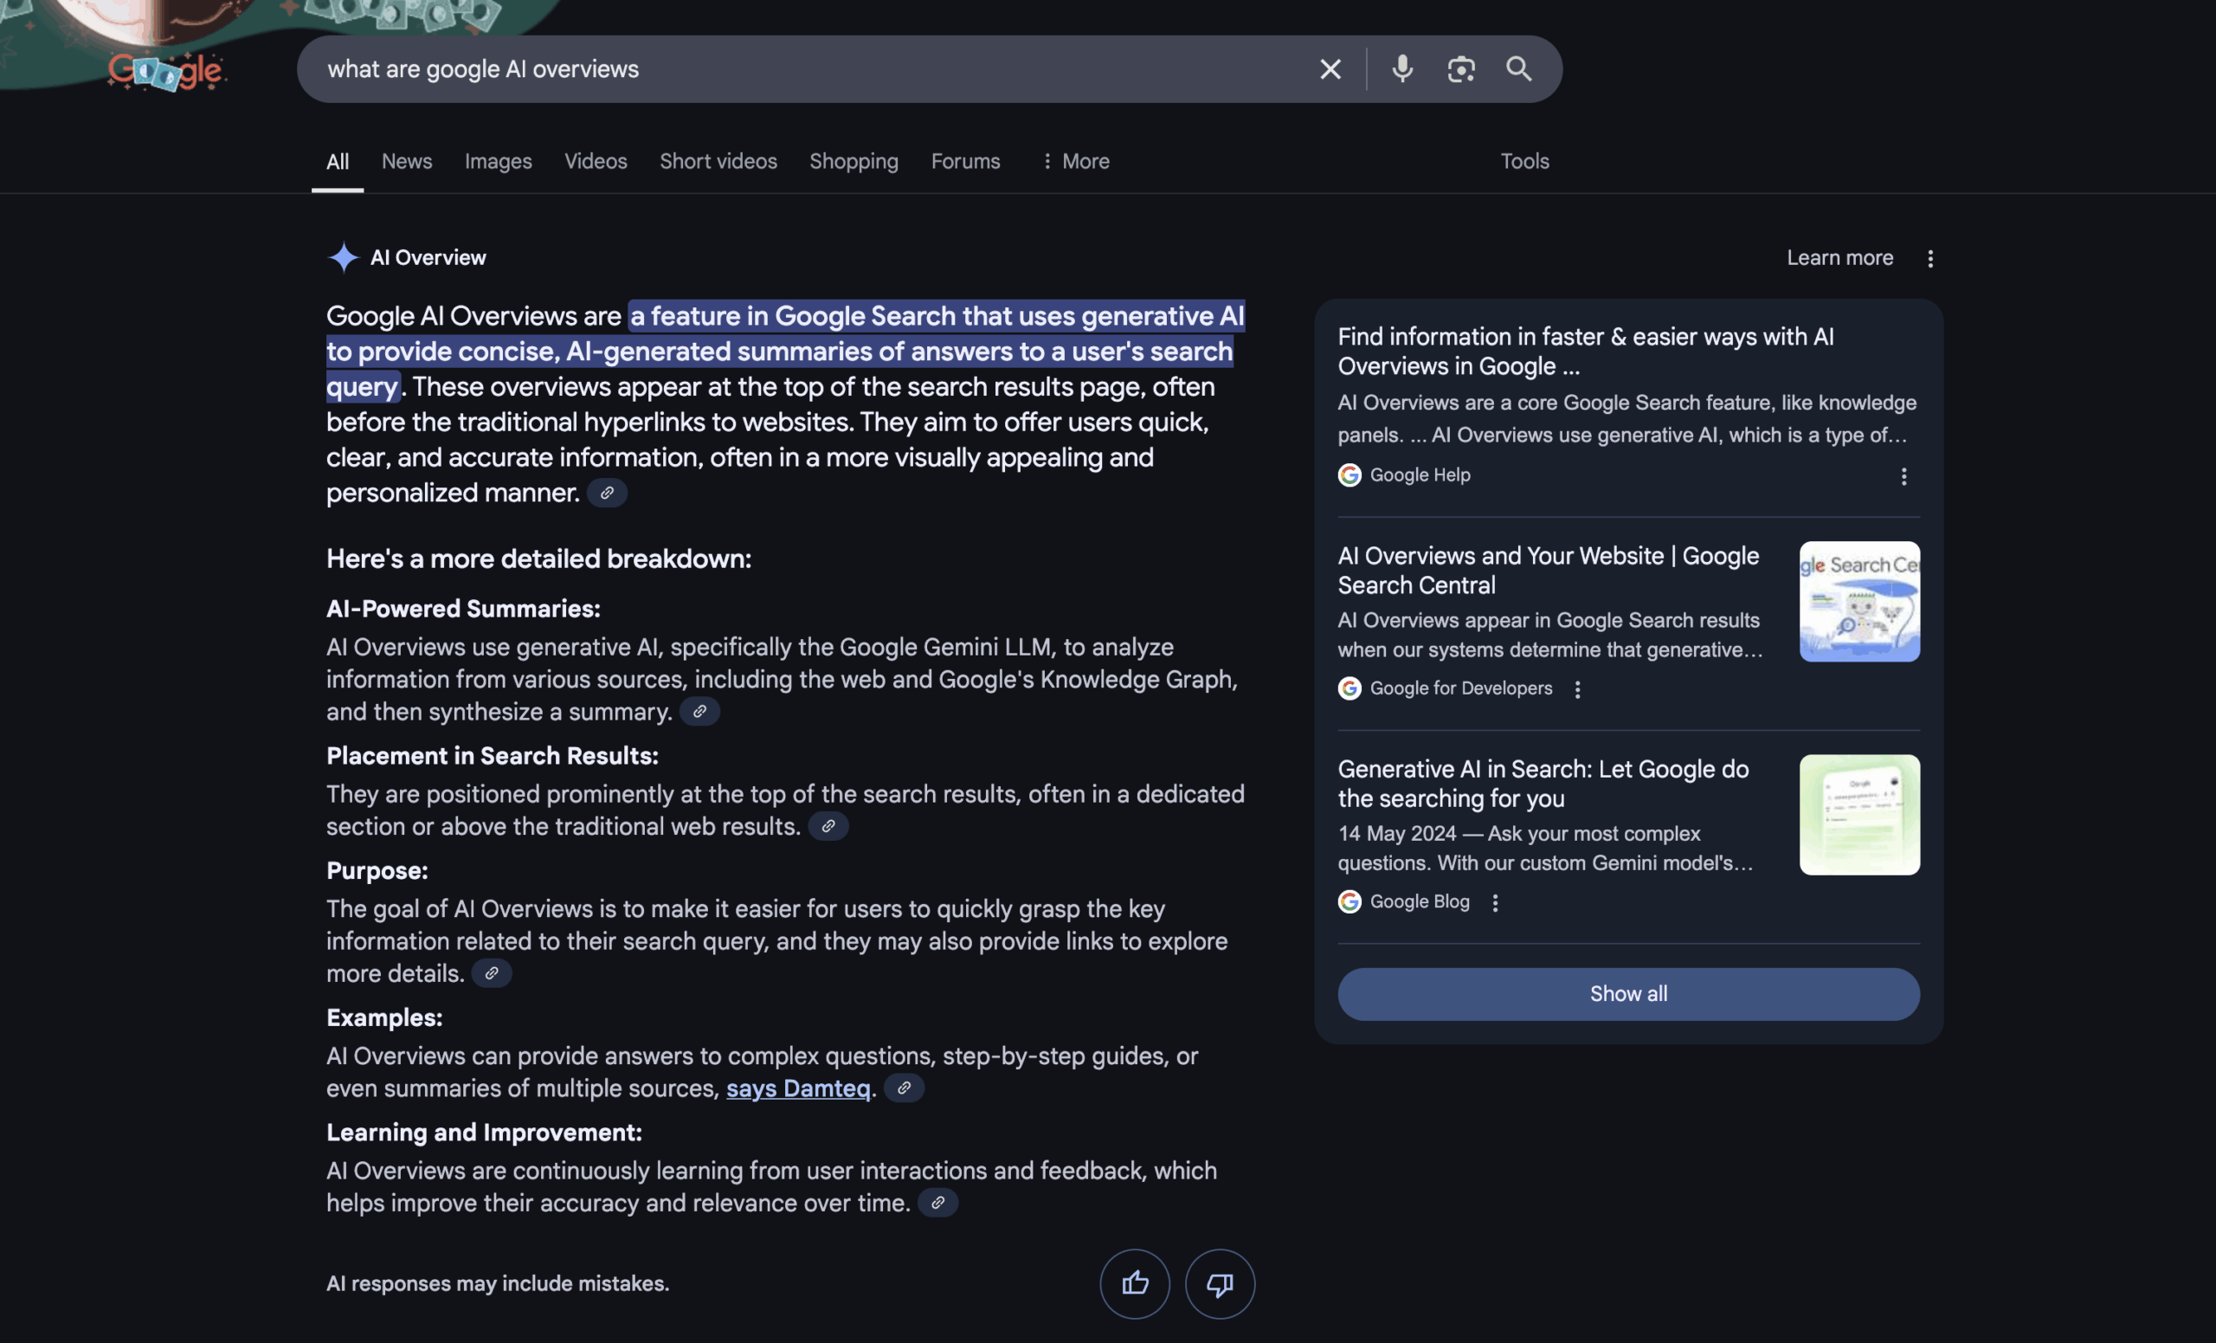The width and height of the screenshot is (2216, 1343).
Task: Give thumbs down feedback on the AI Overview
Action: click(1219, 1283)
